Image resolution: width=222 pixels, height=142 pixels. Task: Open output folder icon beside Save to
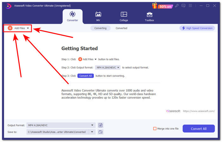tap(101, 132)
